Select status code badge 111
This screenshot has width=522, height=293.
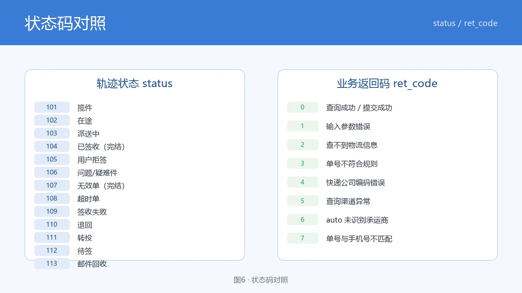pyautogui.click(x=52, y=238)
